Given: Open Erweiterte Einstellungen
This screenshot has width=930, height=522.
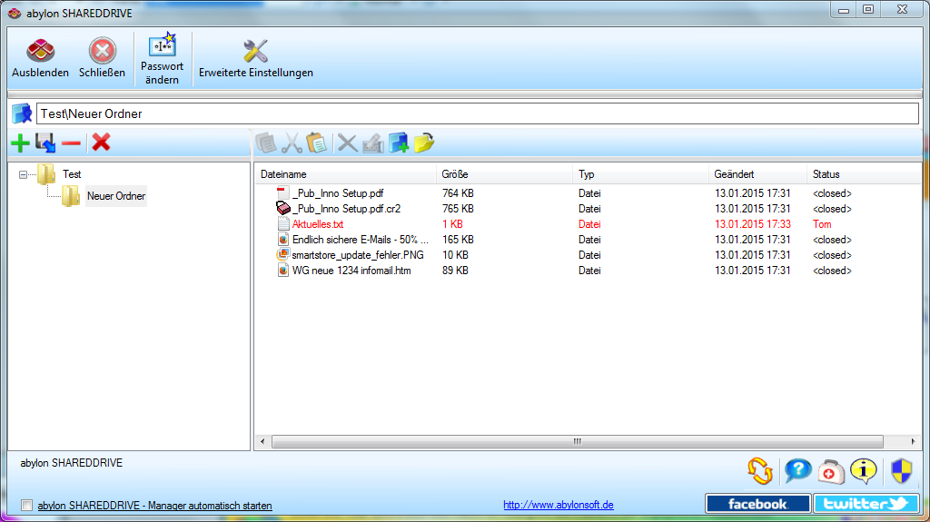Looking at the screenshot, I should (x=255, y=58).
